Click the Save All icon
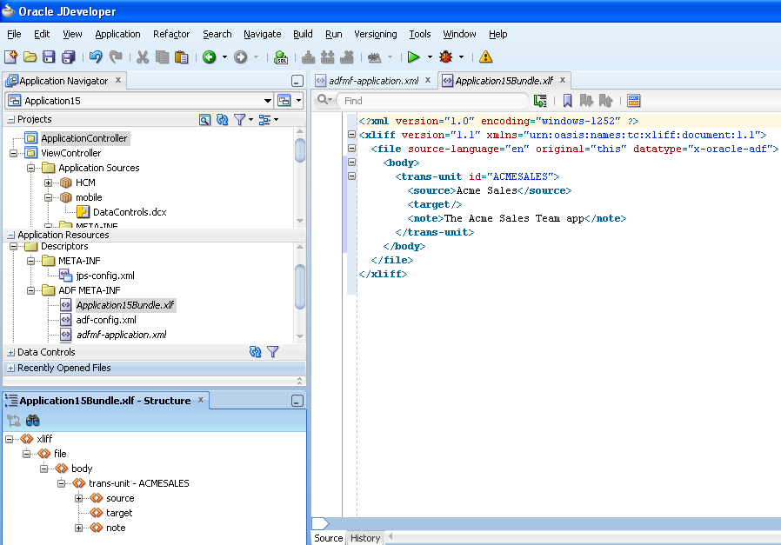Viewport: 781px width, 545px height. pyautogui.click(x=68, y=57)
